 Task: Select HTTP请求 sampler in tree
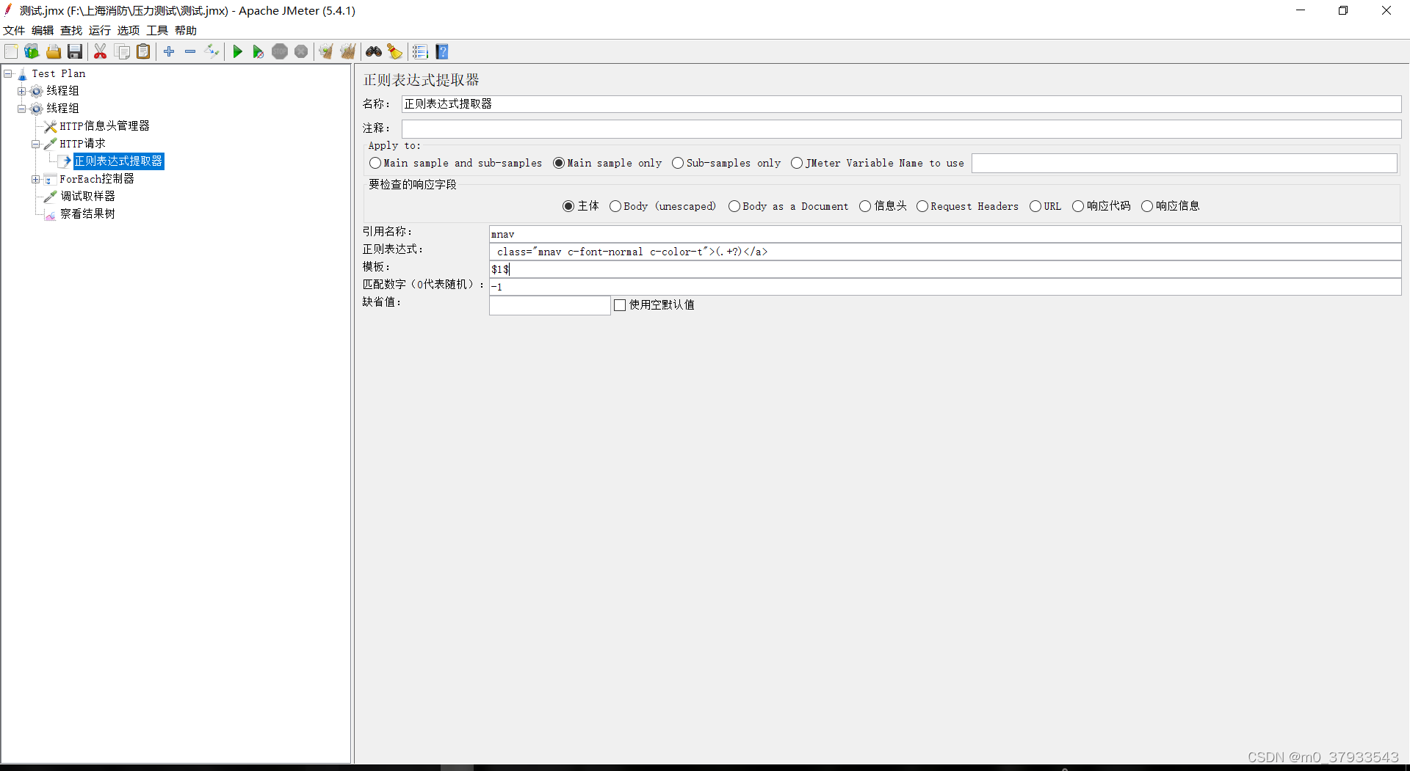[82, 144]
